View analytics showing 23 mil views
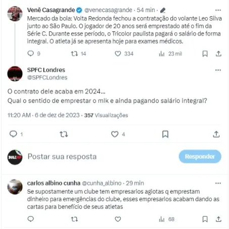The width and height of the screenshot is (229, 229). 170,54
